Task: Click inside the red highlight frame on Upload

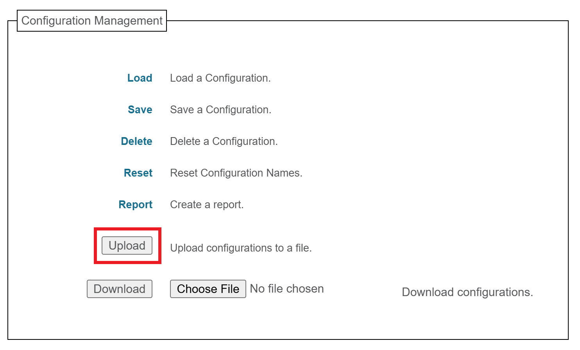Action: coord(127,246)
